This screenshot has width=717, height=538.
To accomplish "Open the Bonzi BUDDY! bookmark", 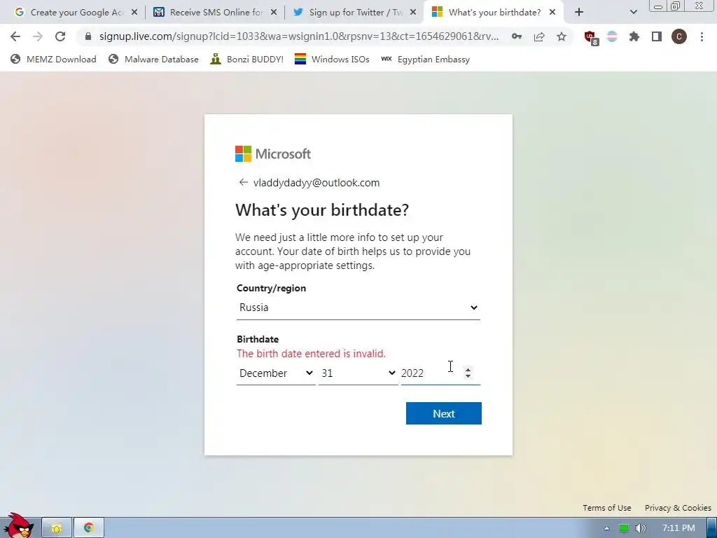I will click(247, 59).
